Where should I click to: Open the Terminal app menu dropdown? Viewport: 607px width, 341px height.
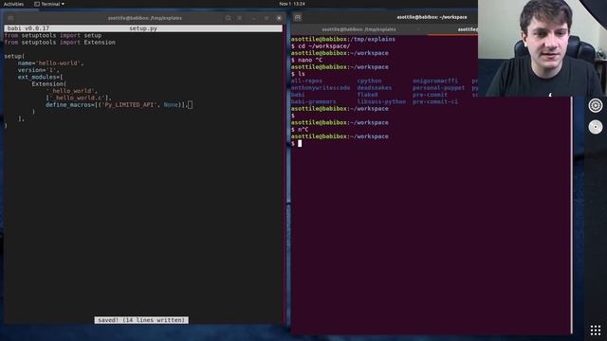49,4
